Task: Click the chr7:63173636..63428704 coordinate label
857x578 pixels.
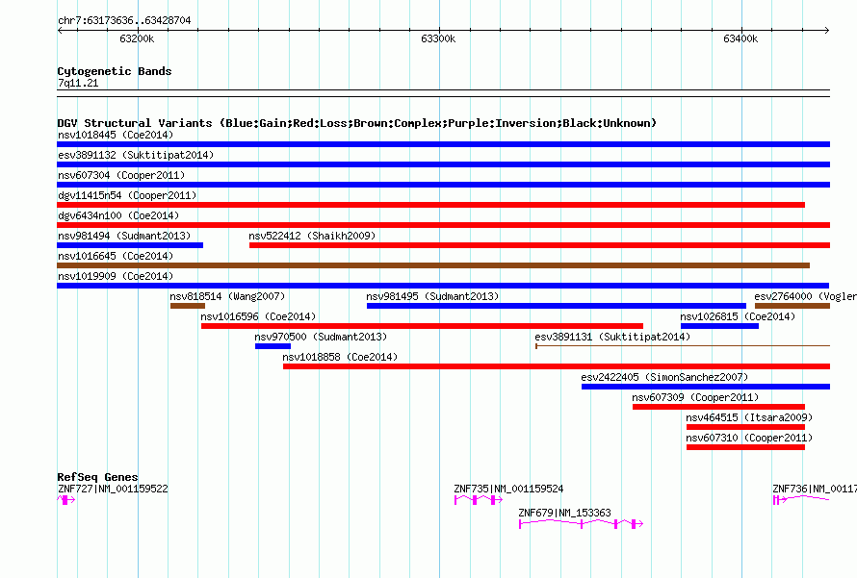Action: click(x=124, y=20)
